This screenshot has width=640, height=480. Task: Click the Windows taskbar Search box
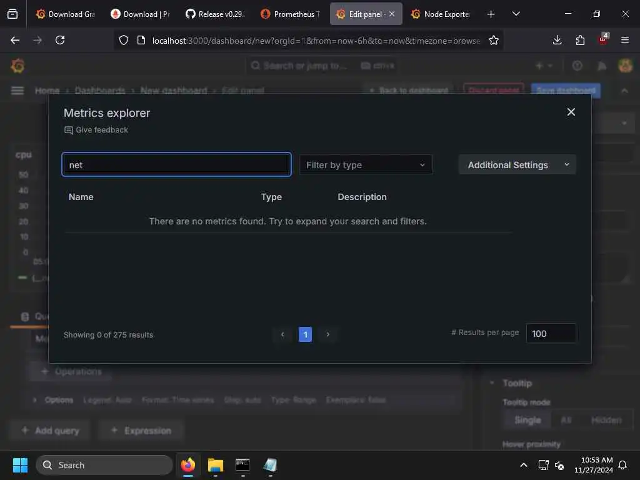[104, 465]
